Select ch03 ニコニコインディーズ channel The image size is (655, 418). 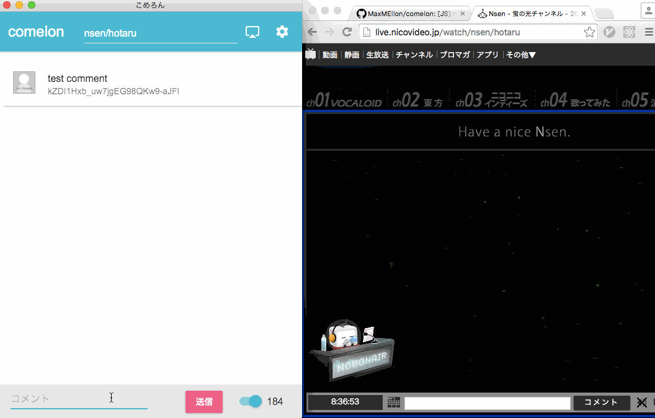(x=492, y=100)
